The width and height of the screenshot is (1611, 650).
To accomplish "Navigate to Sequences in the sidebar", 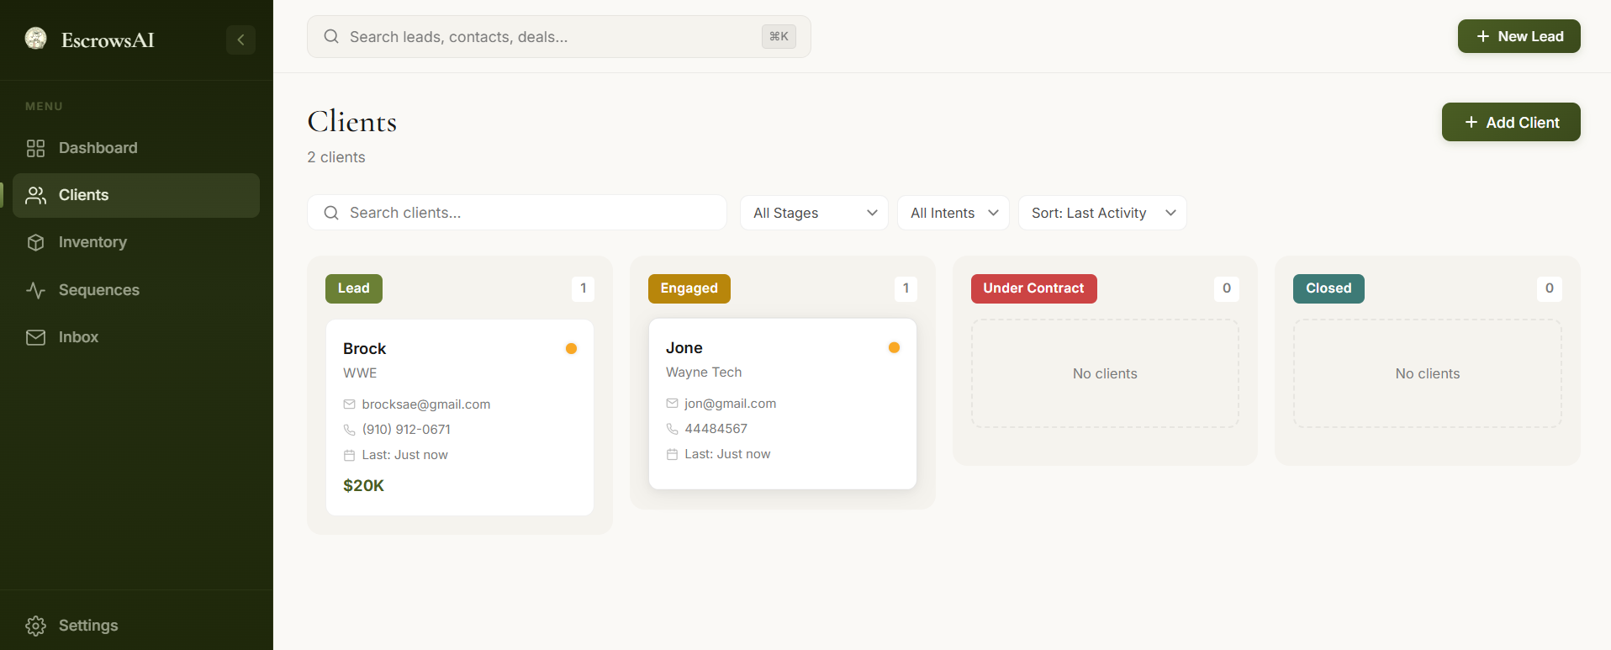I will (x=136, y=290).
